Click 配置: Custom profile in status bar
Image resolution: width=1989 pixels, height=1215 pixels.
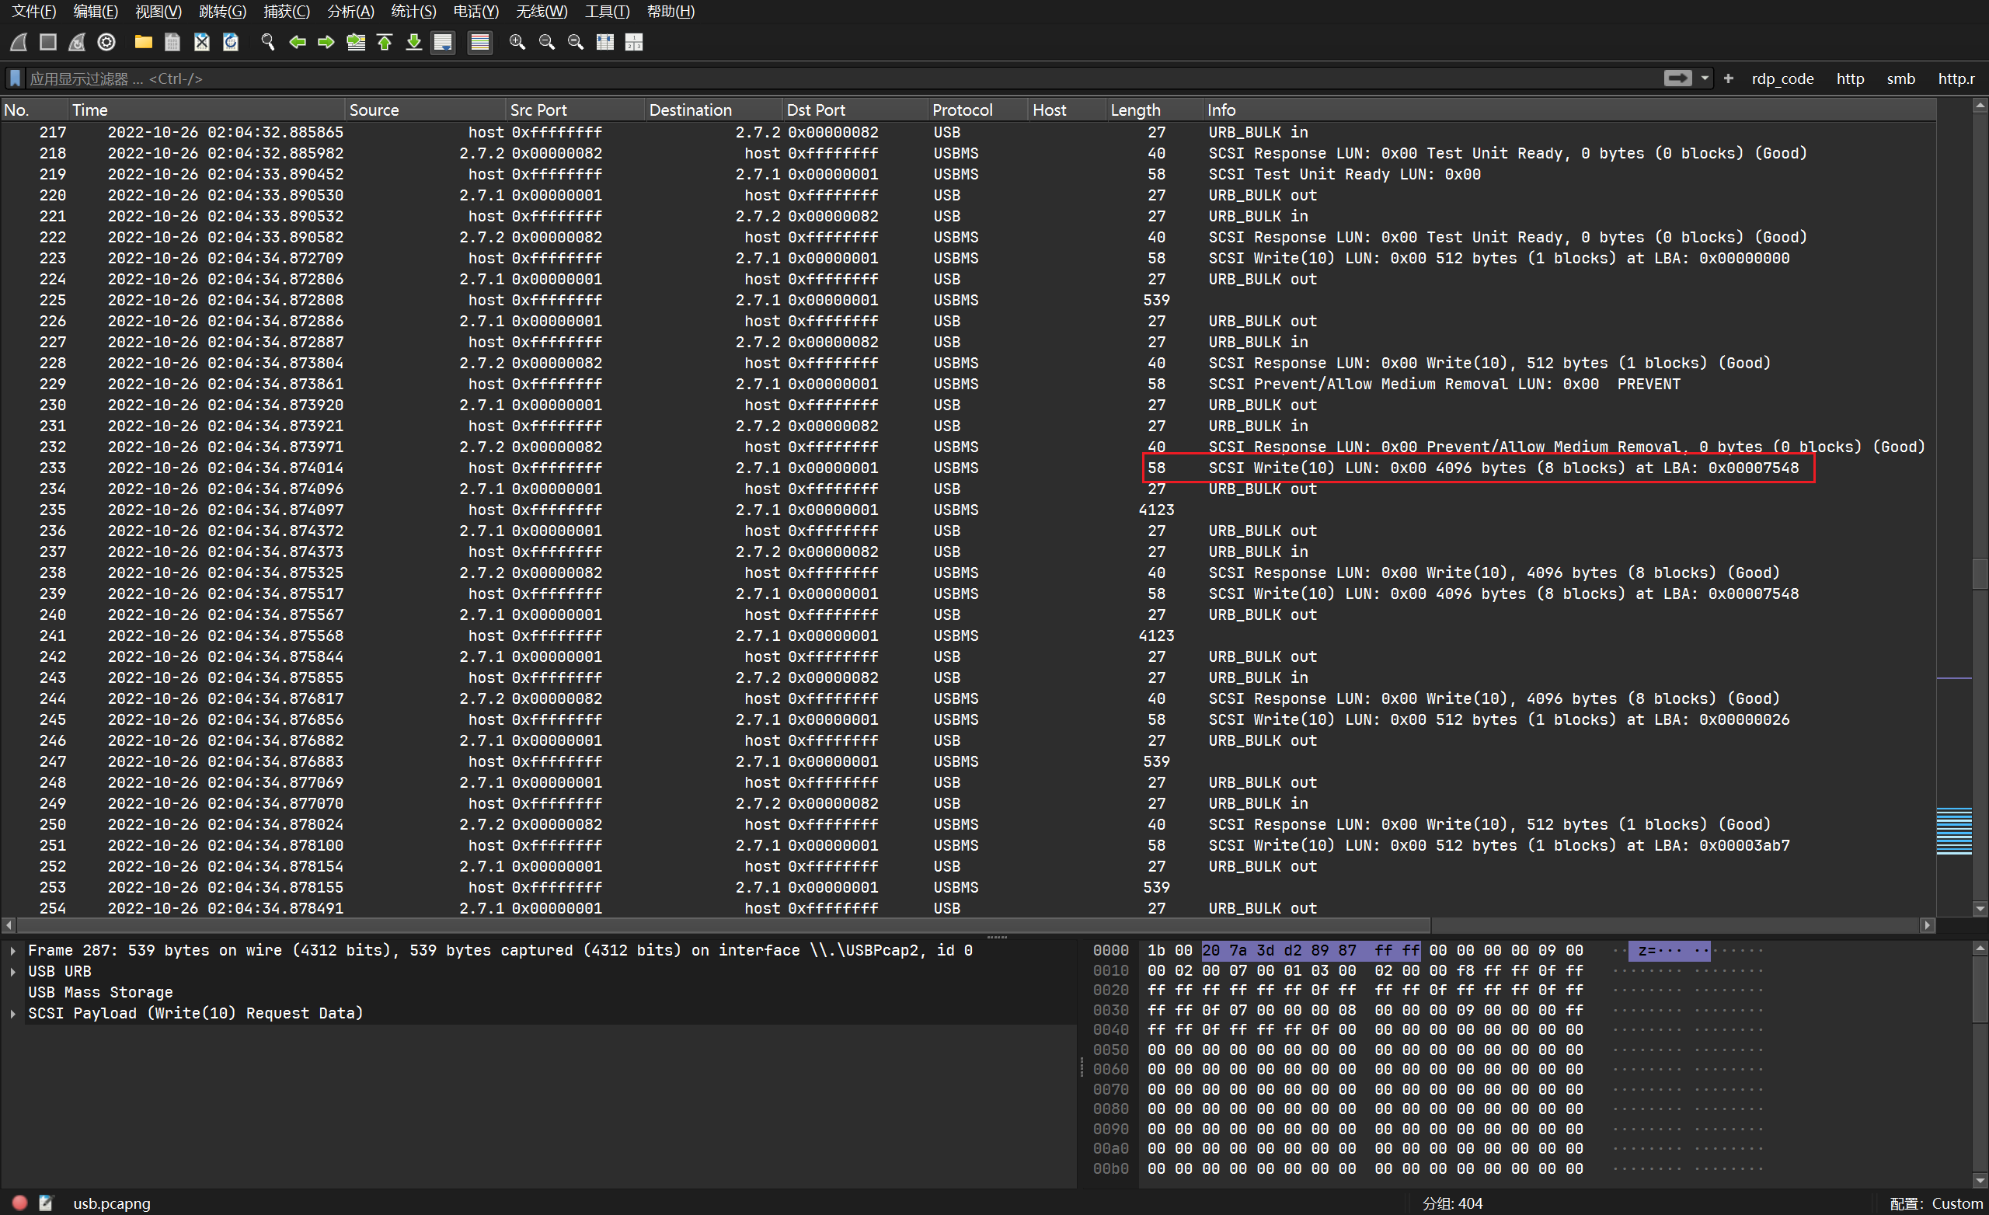(1935, 1203)
